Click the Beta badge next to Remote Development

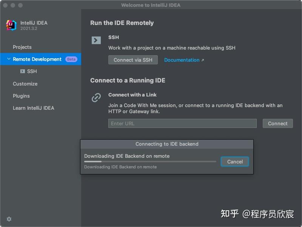(72, 59)
